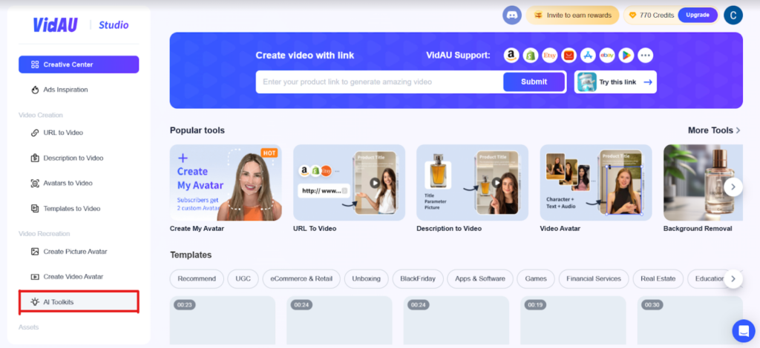This screenshot has height=348, width=760.
Task: Select the eCommerce & Retail template tab
Action: 301,279
